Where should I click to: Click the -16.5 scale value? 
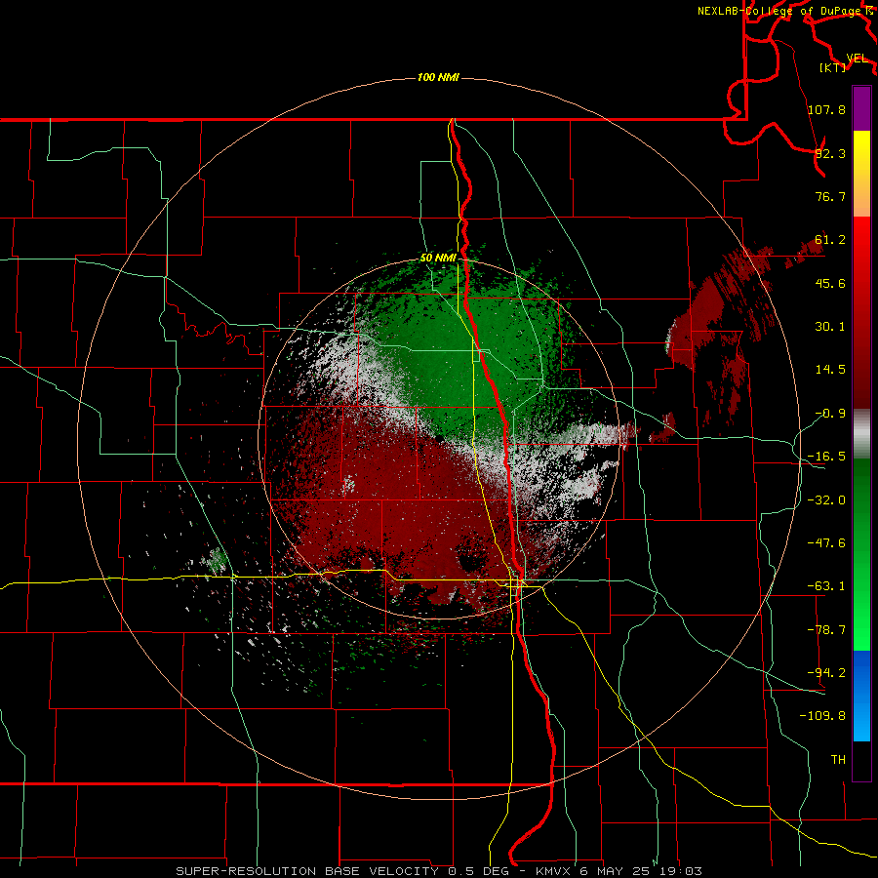point(826,457)
